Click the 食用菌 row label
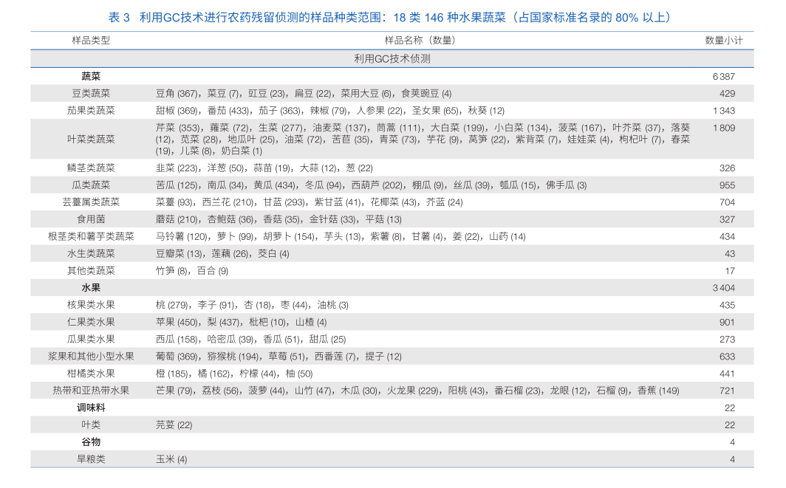The height and width of the screenshot is (488, 786). 90,219
